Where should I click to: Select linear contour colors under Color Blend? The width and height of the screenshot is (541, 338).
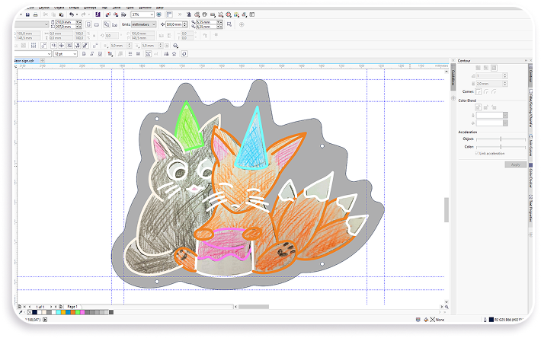479,107
